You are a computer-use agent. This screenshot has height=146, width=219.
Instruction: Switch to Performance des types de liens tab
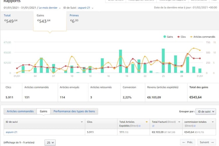(x=74, y=111)
